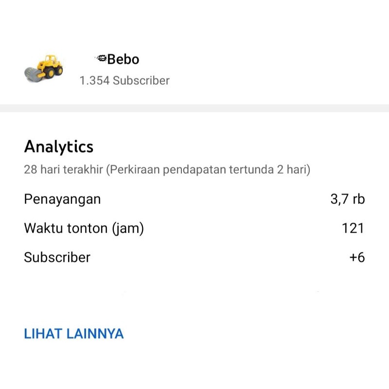
Task: Click the 3,7 rb views value
Action: (x=347, y=199)
